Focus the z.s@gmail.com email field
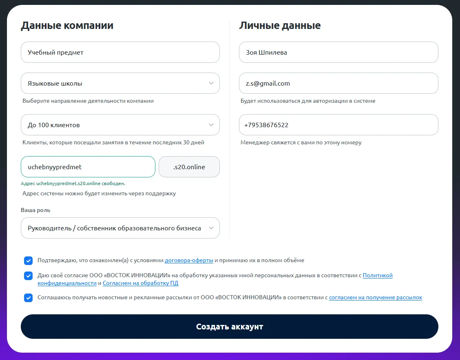This screenshot has height=360, width=460. [338, 83]
